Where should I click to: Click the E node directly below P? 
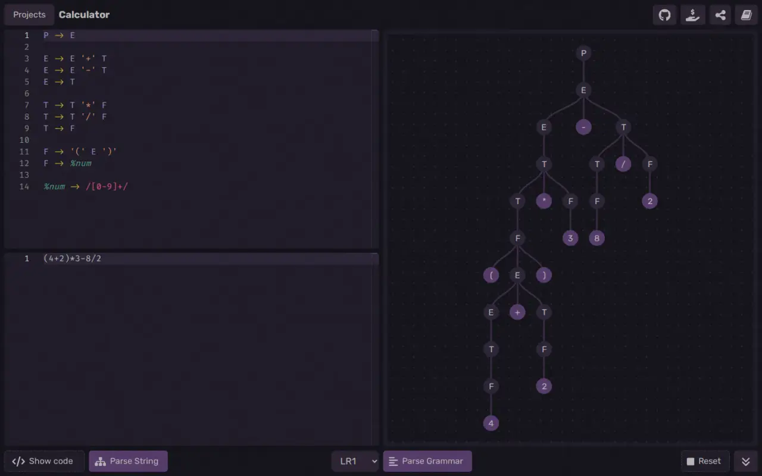pyautogui.click(x=583, y=90)
